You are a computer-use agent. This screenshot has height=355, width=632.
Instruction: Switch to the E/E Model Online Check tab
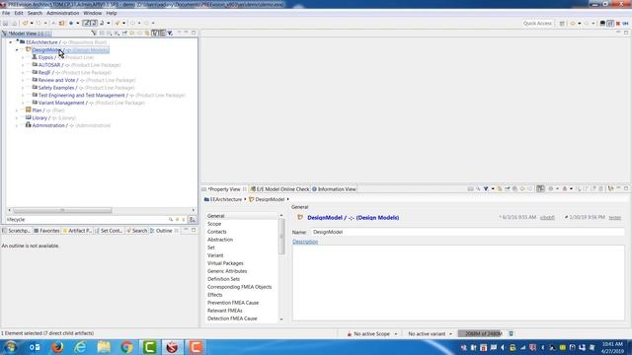click(x=279, y=189)
